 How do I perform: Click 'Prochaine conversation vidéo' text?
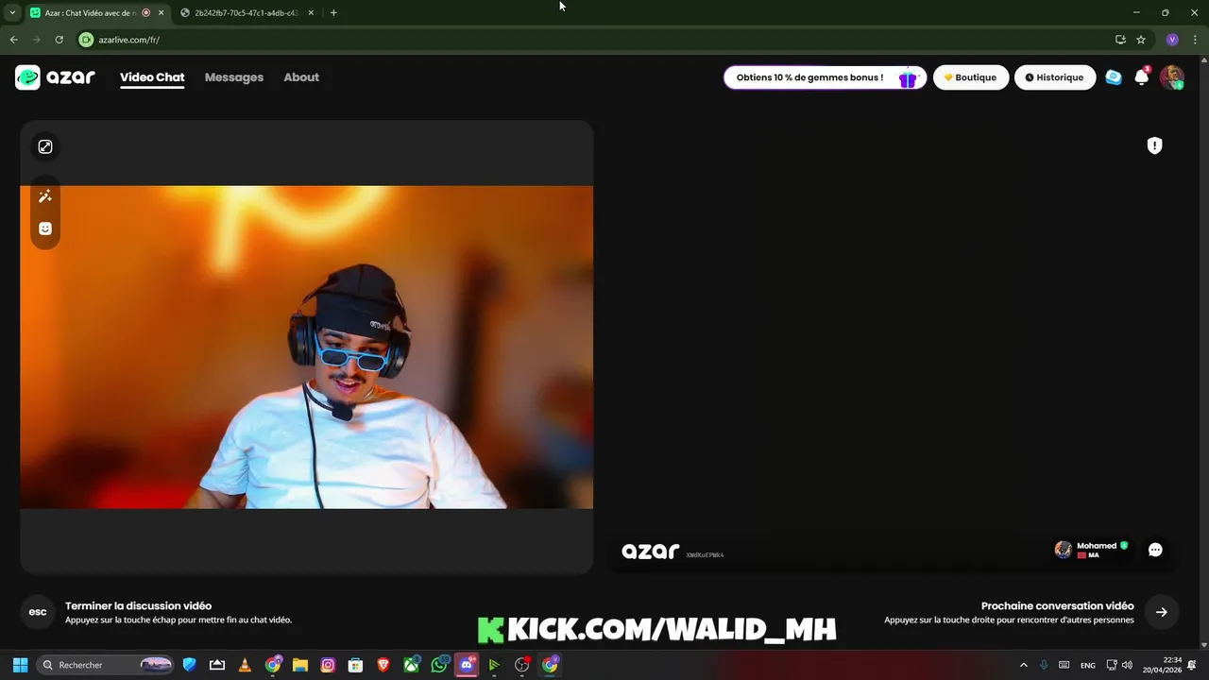1057,606
